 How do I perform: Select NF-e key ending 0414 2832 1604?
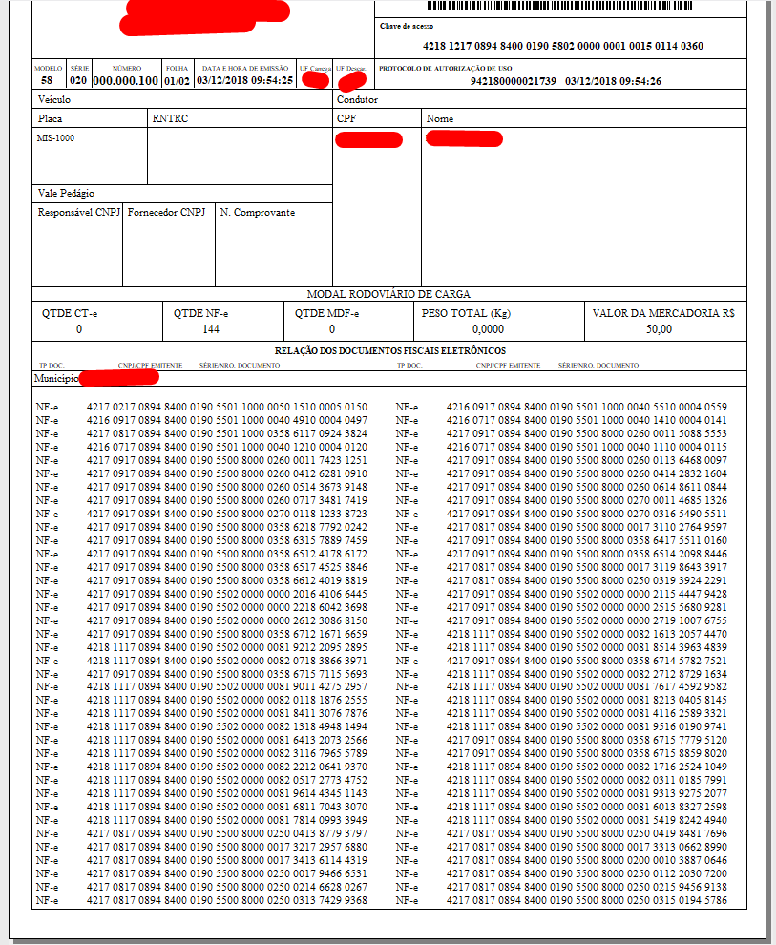pos(586,473)
